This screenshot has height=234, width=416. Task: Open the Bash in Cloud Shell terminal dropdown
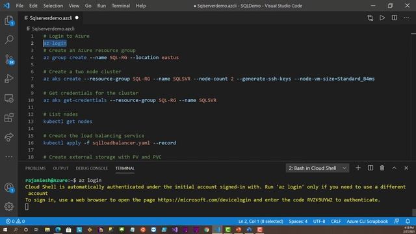tap(317, 168)
